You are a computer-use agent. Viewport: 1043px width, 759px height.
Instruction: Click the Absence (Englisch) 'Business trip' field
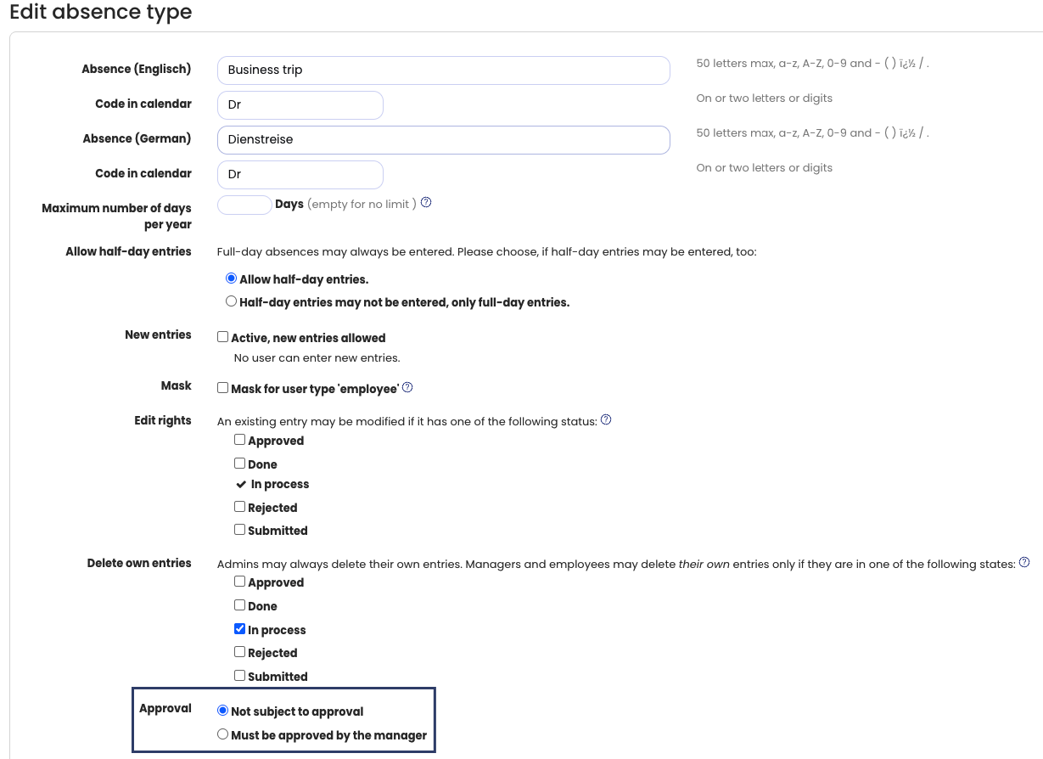pyautogui.click(x=443, y=70)
